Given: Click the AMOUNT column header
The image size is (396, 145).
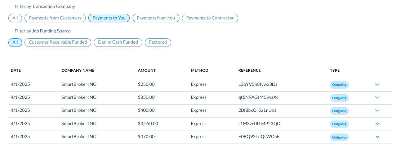Looking at the screenshot, I should tap(147, 71).
